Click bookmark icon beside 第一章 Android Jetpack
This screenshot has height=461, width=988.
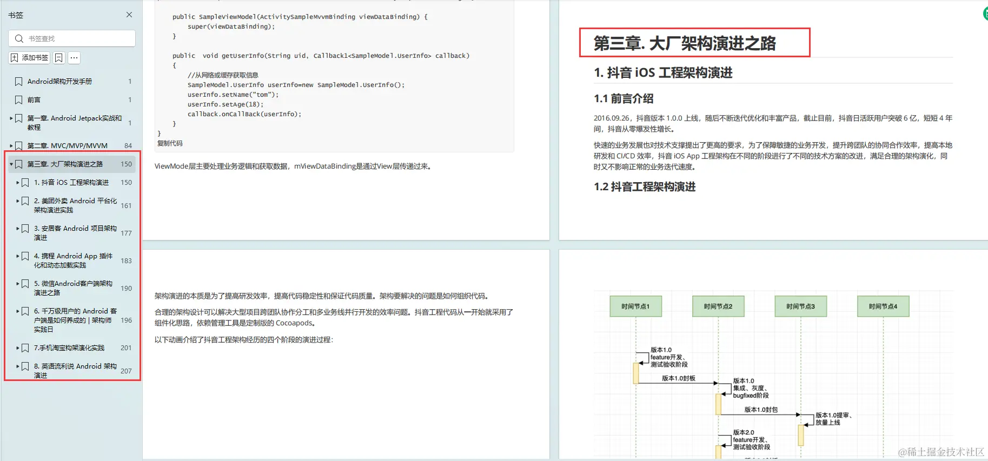(x=18, y=118)
